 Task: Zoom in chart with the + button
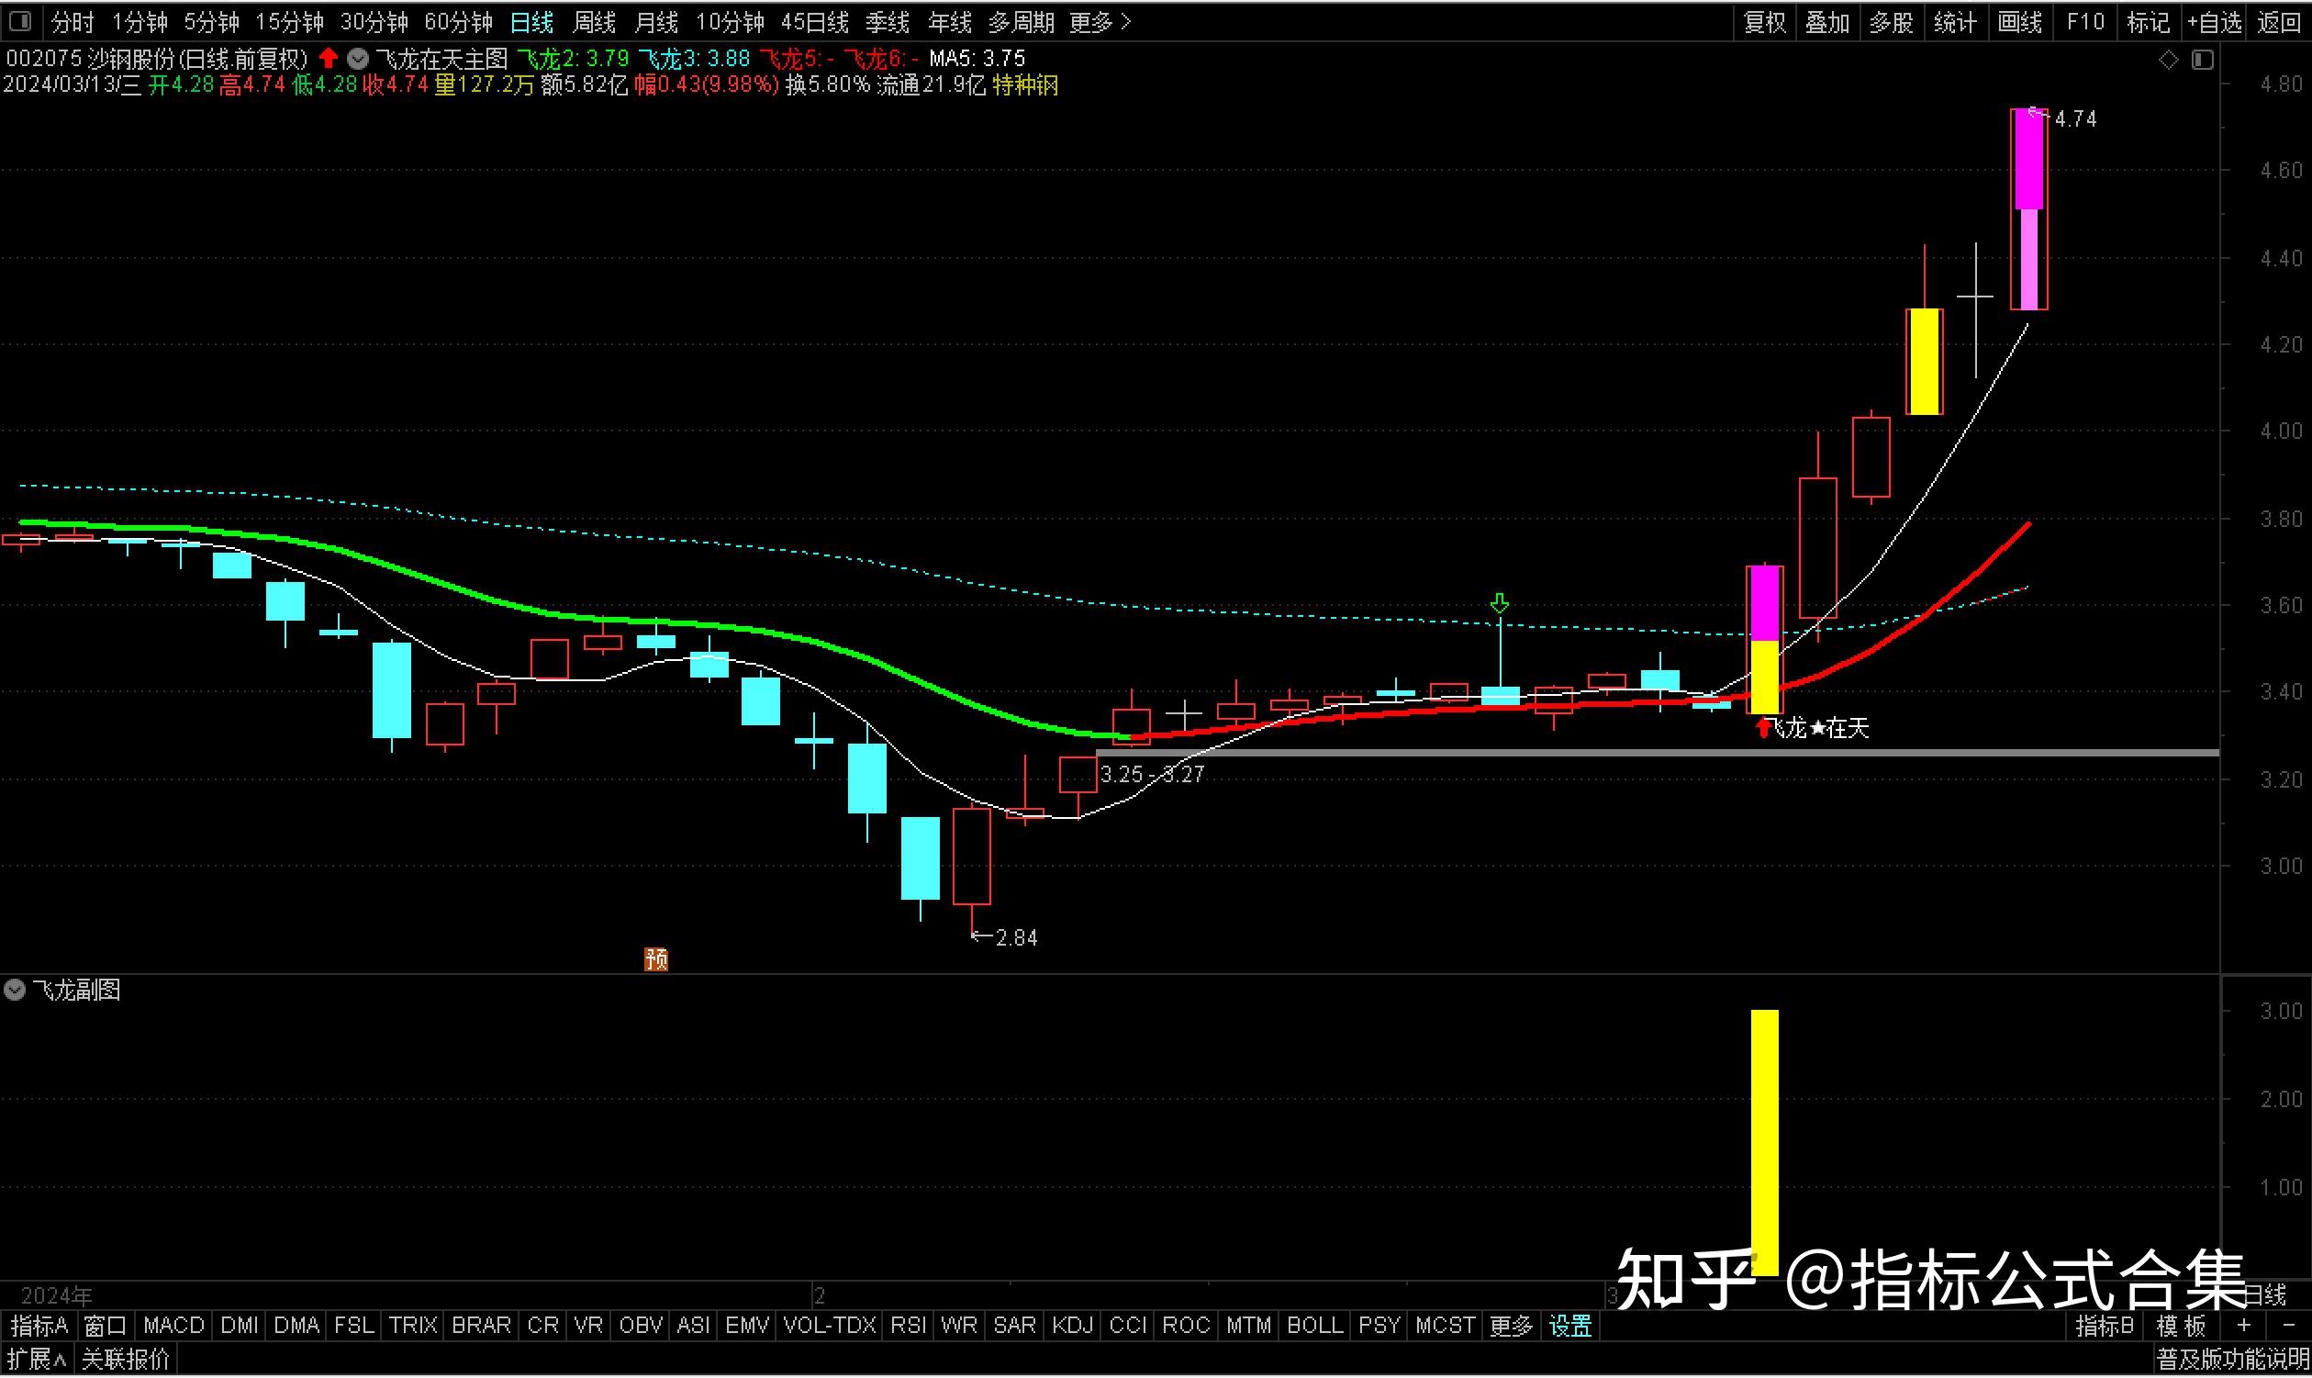2243,1326
